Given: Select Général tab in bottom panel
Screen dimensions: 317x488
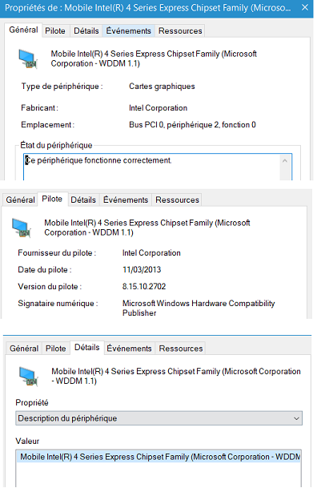Looking at the screenshot, I should (24, 349).
